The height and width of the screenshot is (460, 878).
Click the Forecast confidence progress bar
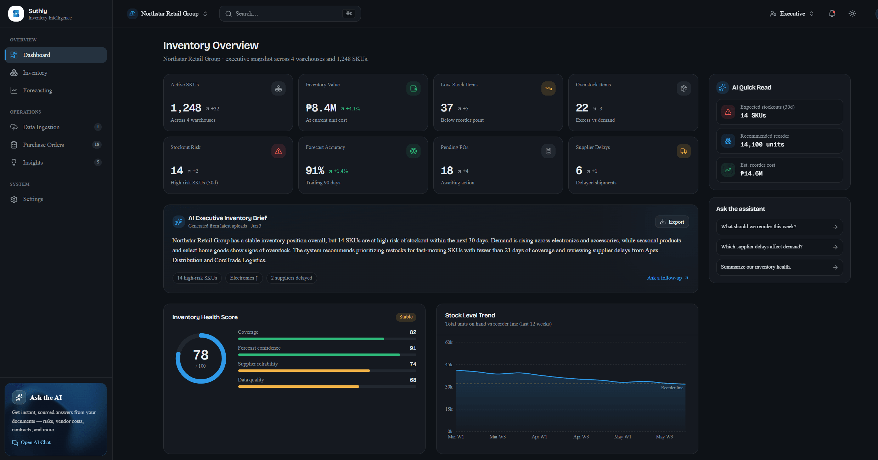point(327,355)
